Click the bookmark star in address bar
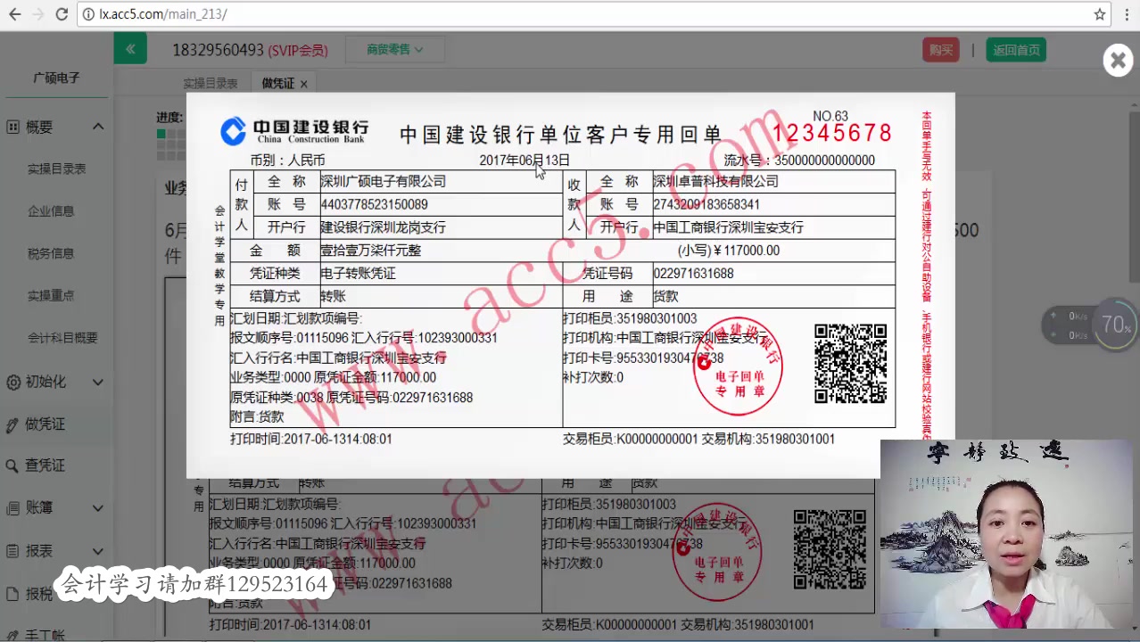The image size is (1140, 642). tap(1101, 14)
